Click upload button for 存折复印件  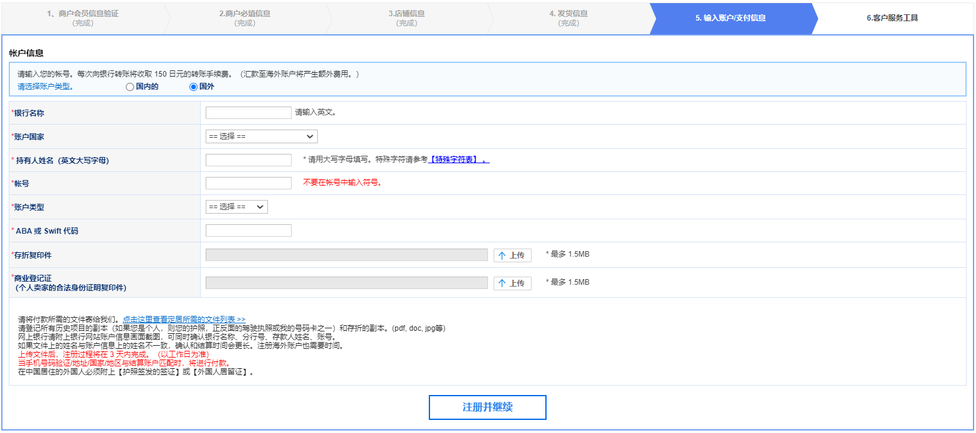(512, 255)
